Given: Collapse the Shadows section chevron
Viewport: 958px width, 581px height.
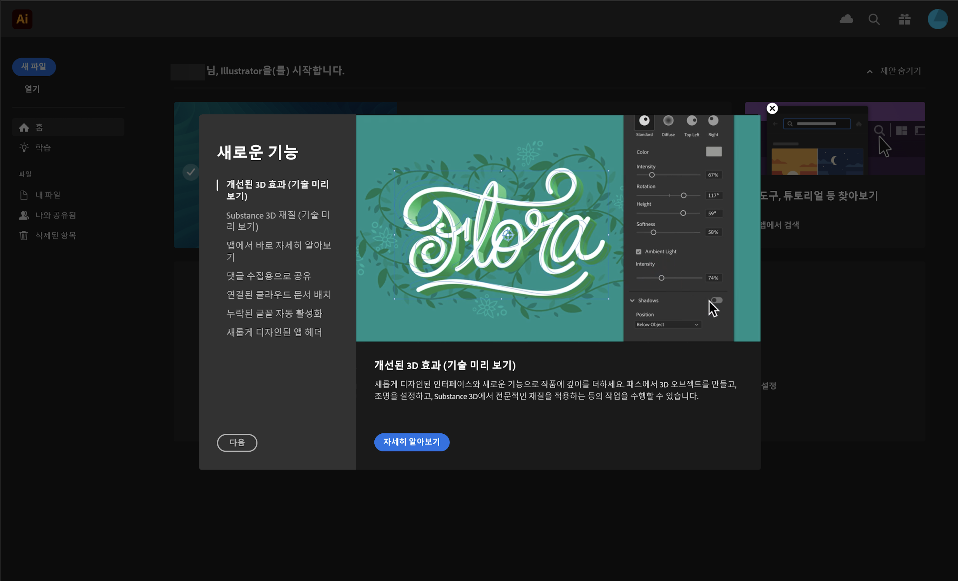Looking at the screenshot, I should point(632,301).
